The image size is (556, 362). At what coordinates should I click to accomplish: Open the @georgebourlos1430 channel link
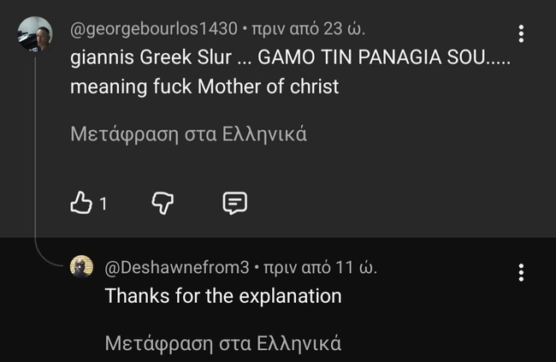[x=153, y=29]
